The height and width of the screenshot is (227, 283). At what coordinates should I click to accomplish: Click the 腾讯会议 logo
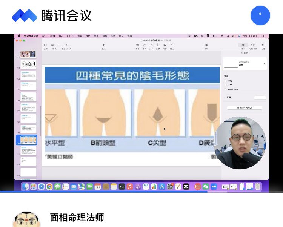coord(52,15)
